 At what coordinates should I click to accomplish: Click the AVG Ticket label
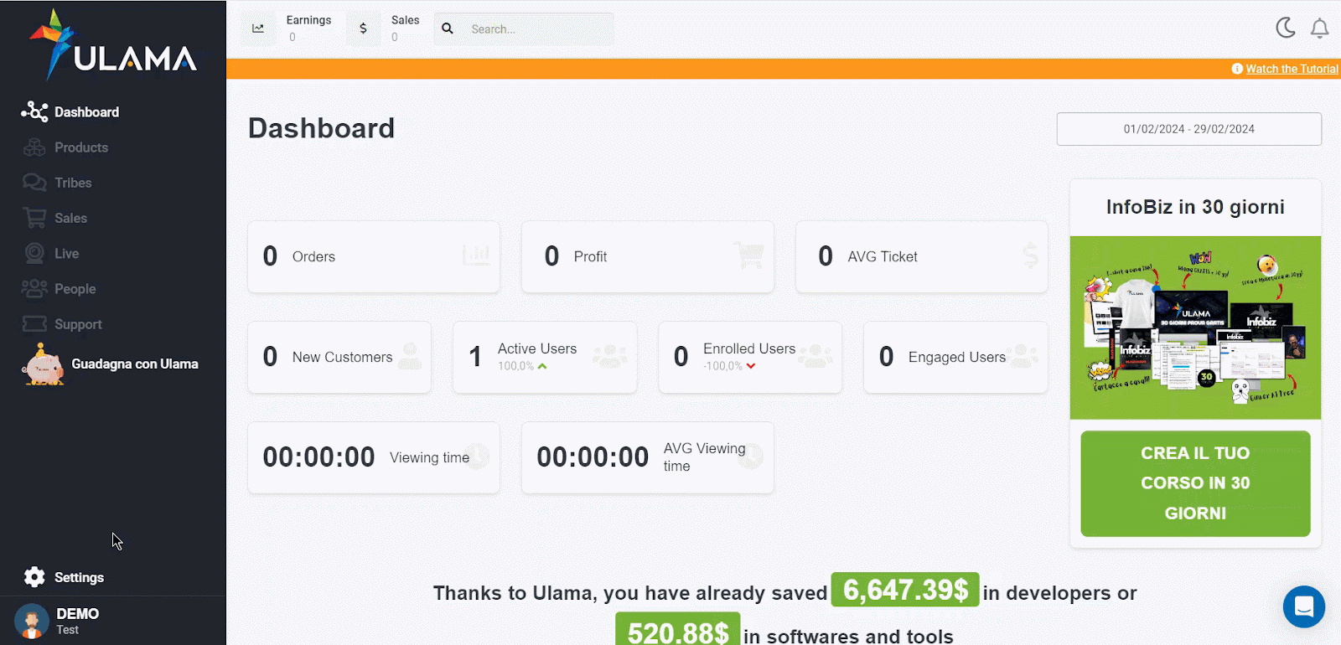tap(883, 256)
